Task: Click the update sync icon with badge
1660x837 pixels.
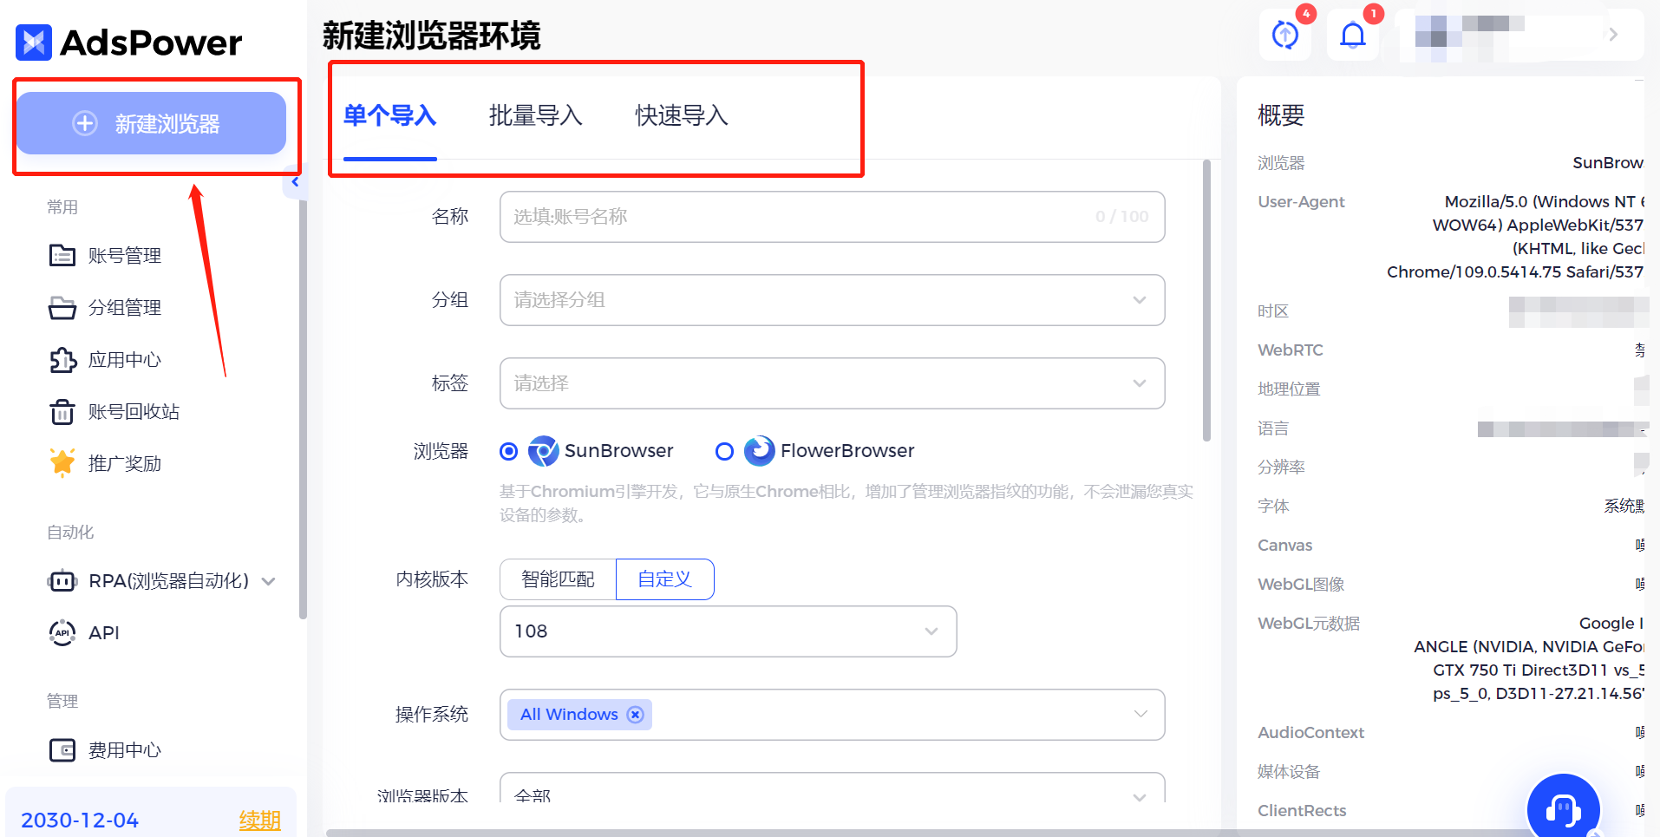Action: (1285, 35)
